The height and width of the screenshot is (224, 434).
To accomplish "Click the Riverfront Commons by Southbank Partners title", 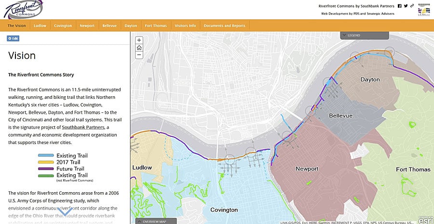I will point(356,6).
